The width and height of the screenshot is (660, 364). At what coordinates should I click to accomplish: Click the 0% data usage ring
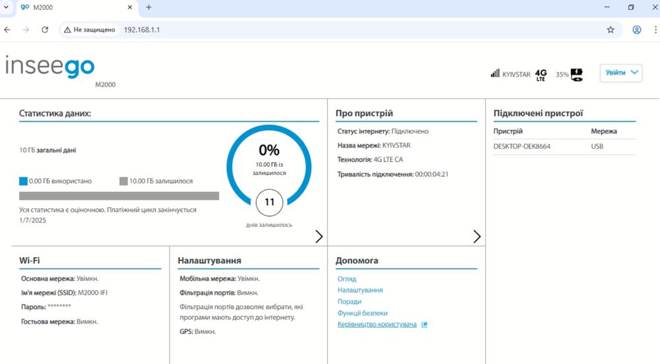pyautogui.click(x=269, y=166)
